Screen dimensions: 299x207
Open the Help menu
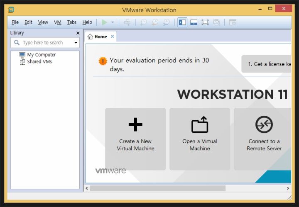[x=87, y=22]
